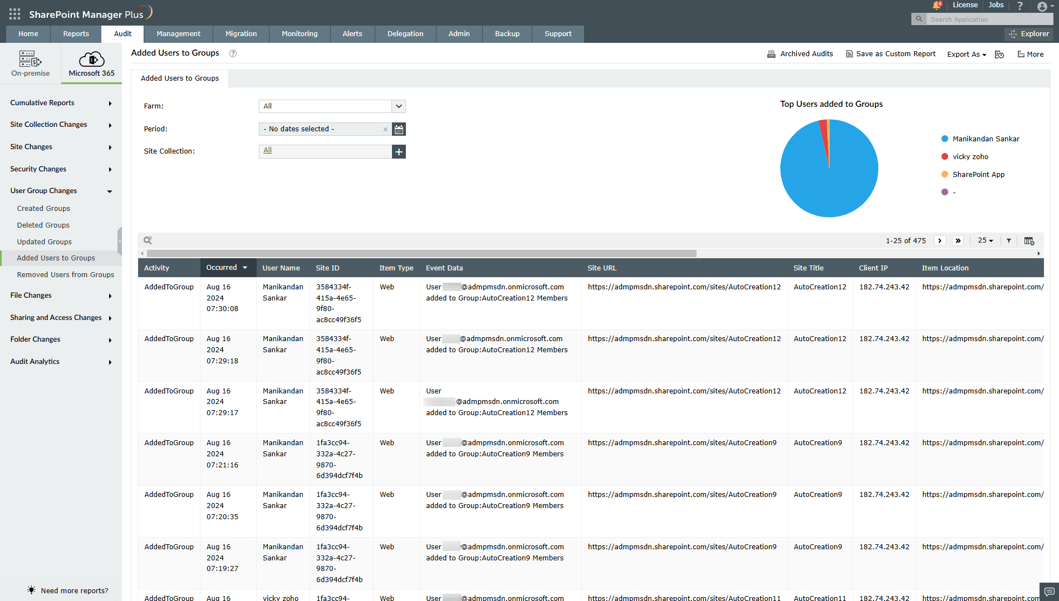Go to the Home tab

coord(28,34)
